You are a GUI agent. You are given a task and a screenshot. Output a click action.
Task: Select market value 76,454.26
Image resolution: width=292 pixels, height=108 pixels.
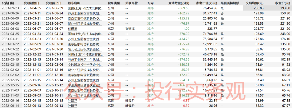click(210, 8)
